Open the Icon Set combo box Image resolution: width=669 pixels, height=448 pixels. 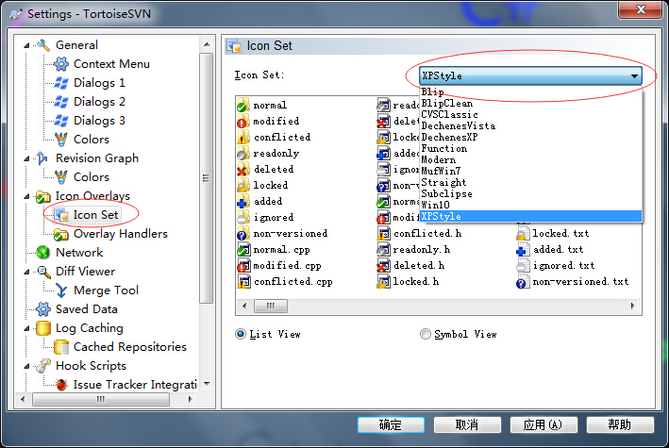[530, 75]
